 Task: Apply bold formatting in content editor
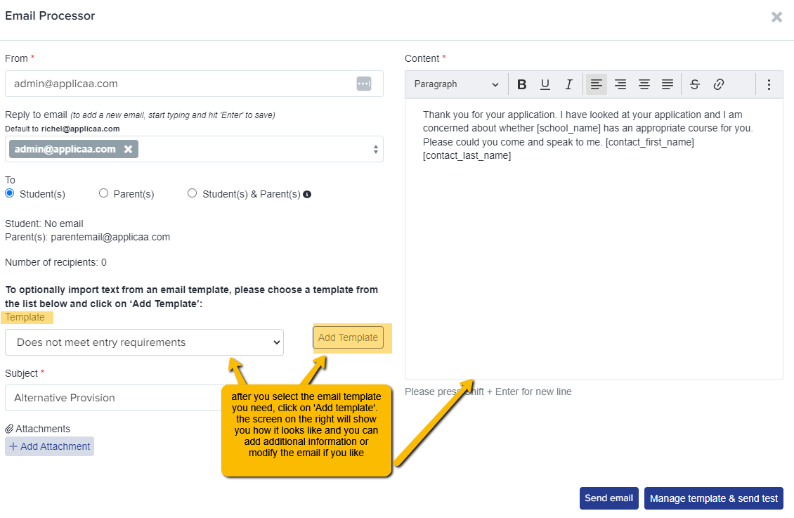click(521, 84)
